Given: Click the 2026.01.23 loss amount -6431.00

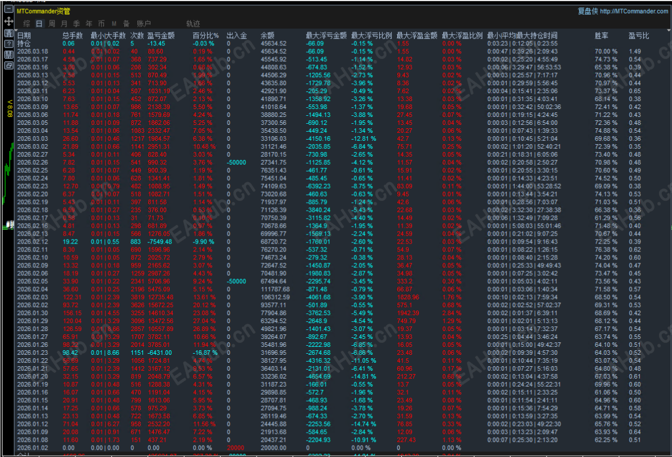Looking at the screenshot, I should pyautogui.click(x=160, y=353).
